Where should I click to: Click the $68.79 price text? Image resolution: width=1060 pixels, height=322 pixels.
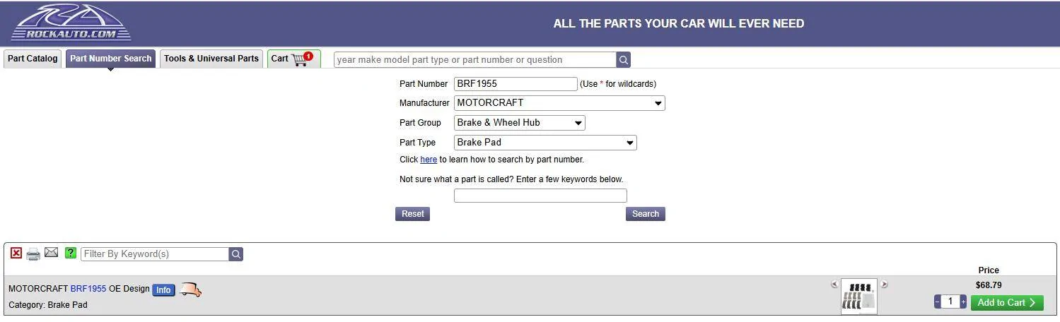coord(989,285)
